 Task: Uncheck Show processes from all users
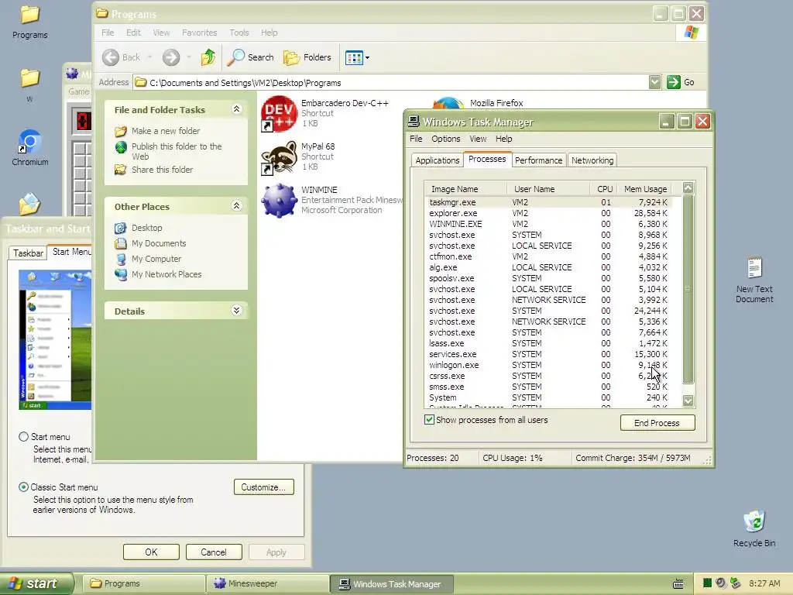[x=429, y=420]
